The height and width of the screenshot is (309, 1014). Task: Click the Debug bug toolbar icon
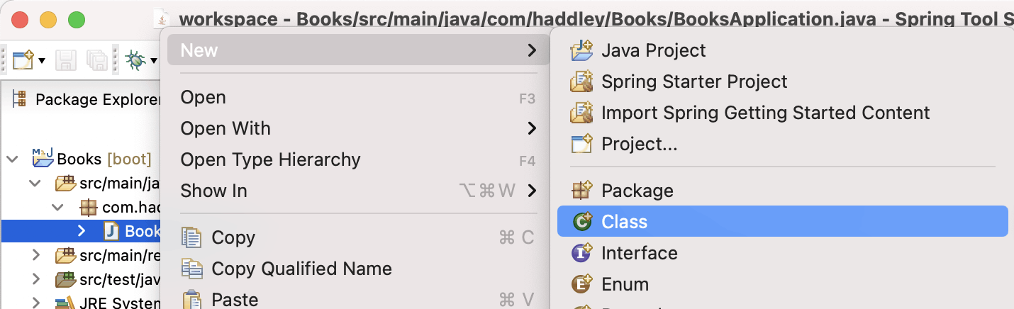pyautogui.click(x=135, y=60)
